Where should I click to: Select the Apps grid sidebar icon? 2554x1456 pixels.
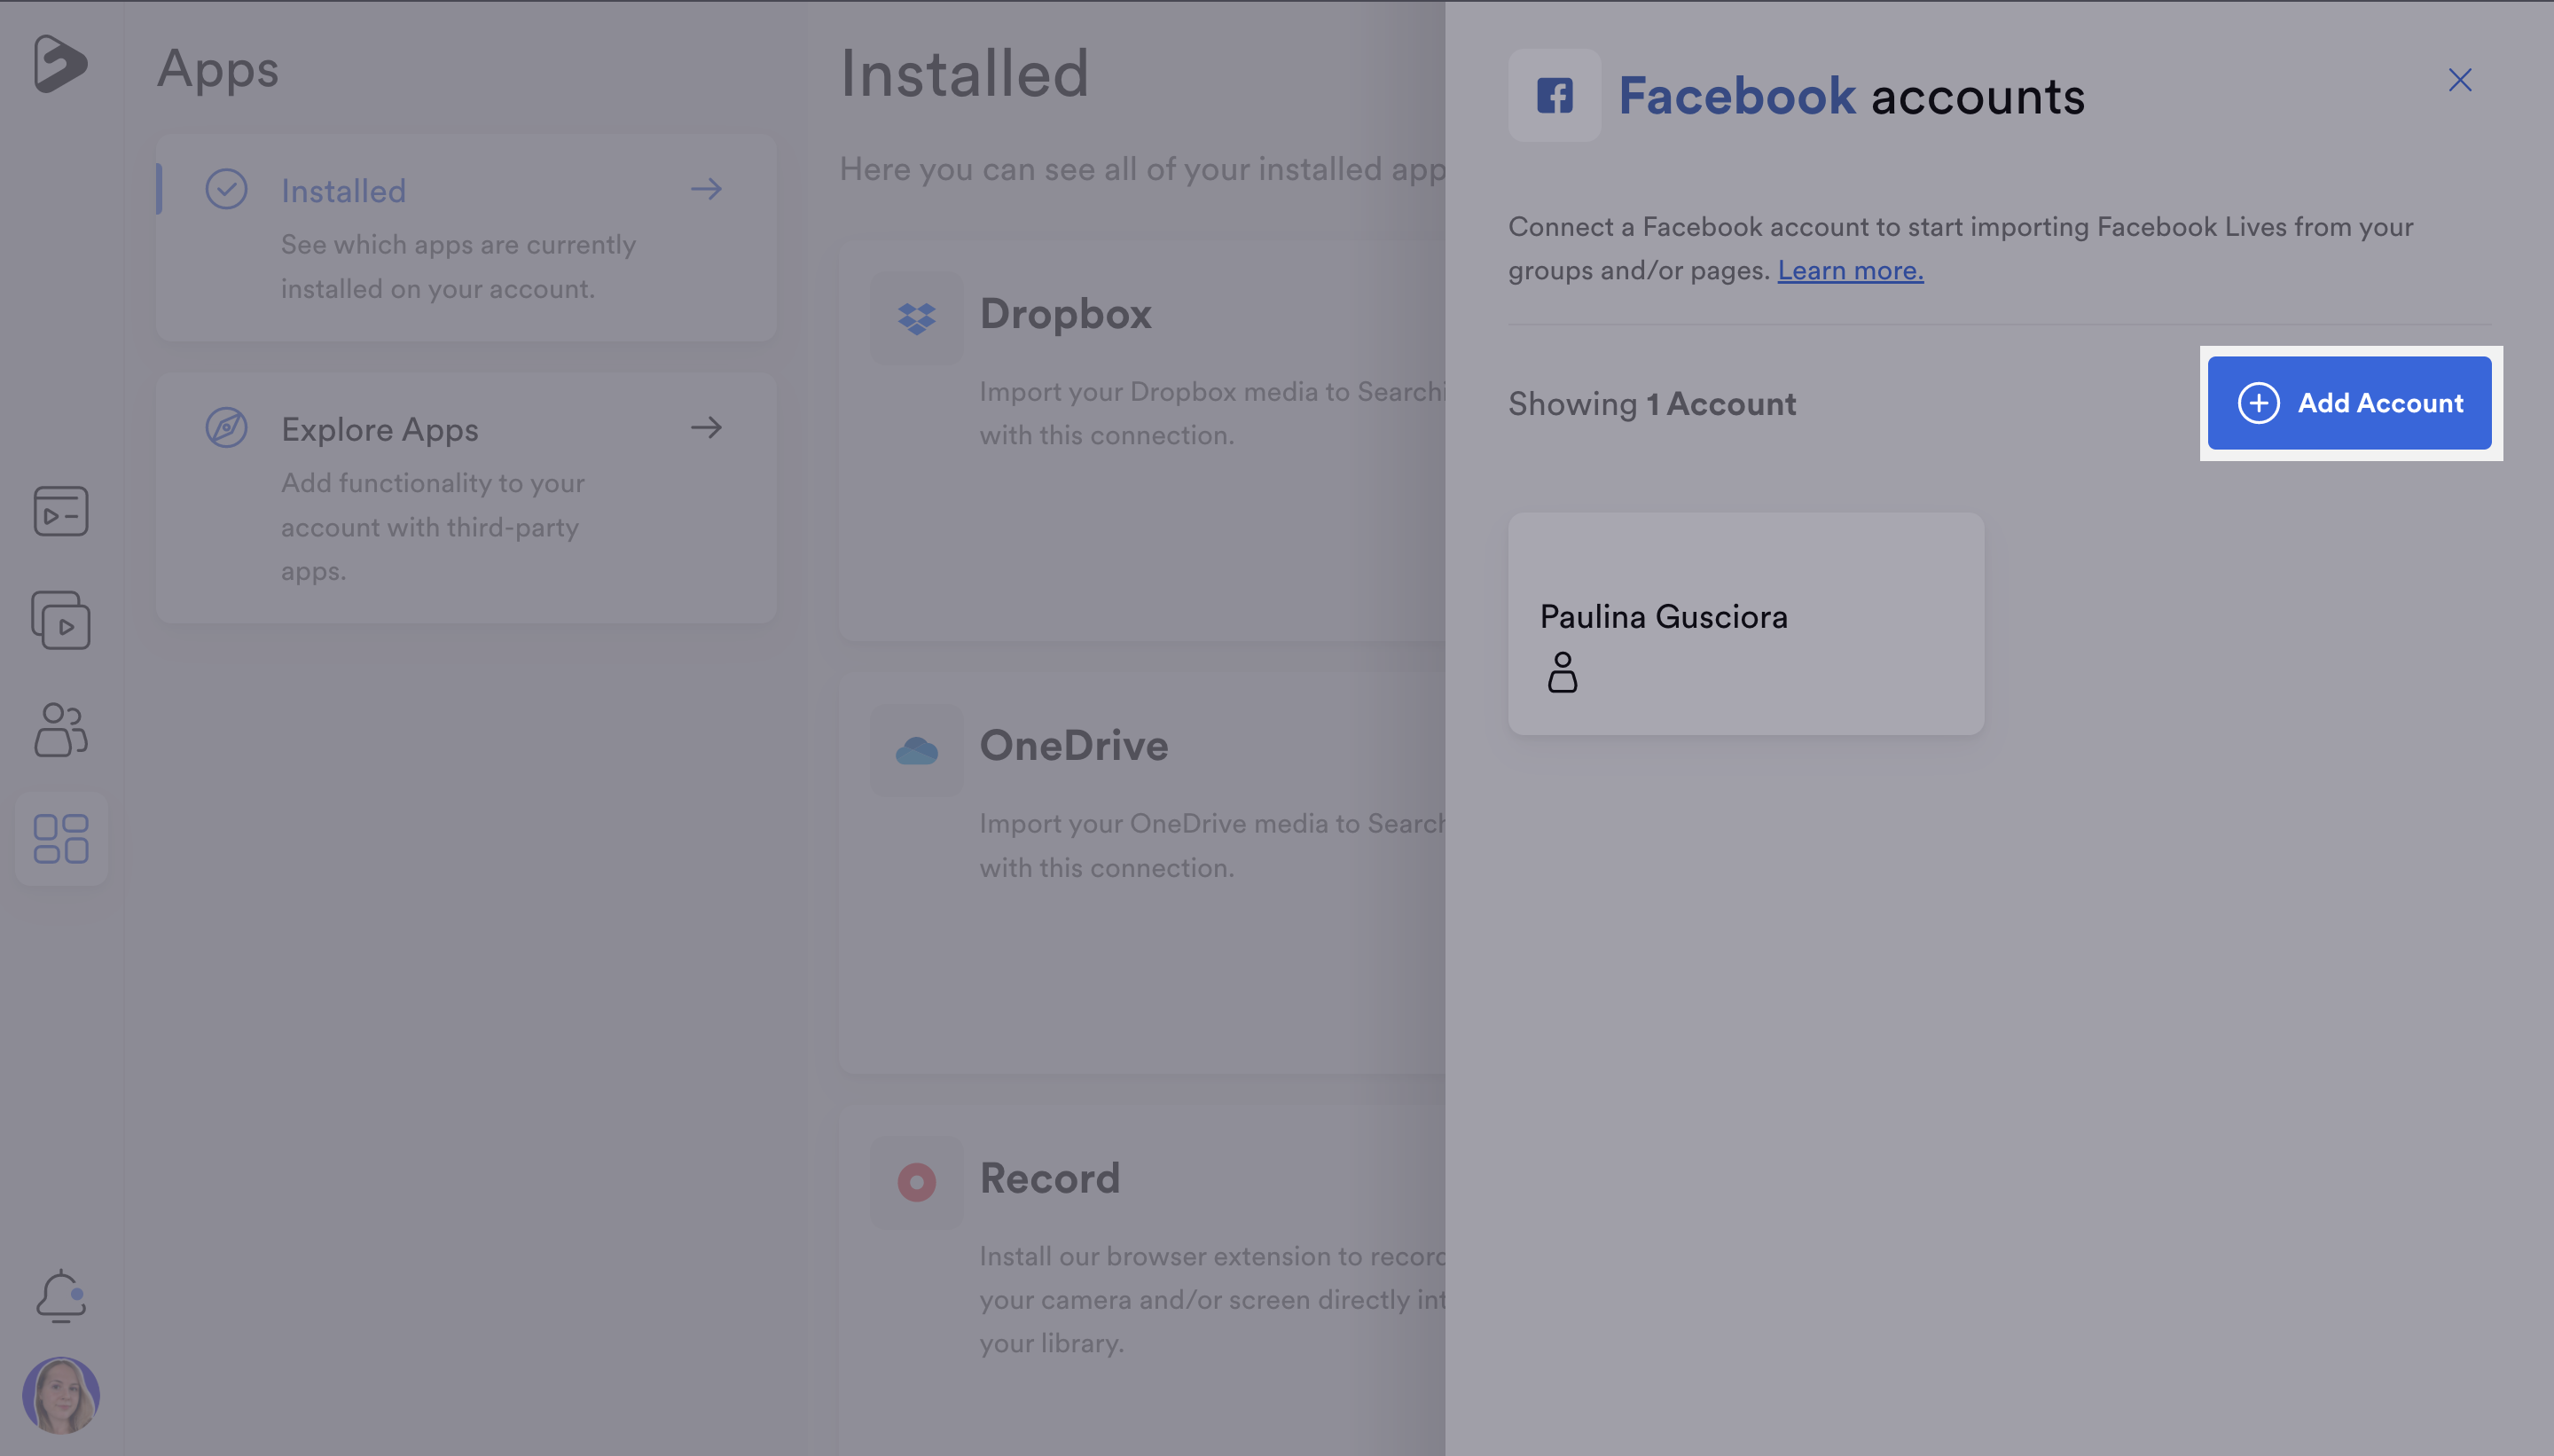61,838
